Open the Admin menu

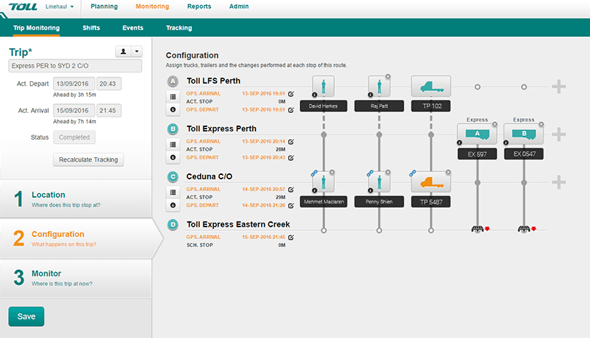[x=239, y=7]
